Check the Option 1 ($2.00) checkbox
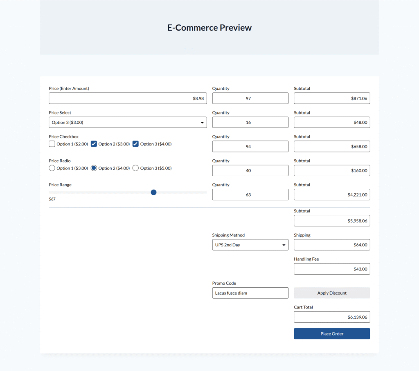Image resolution: width=419 pixels, height=371 pixels. [x=52, y=144]
